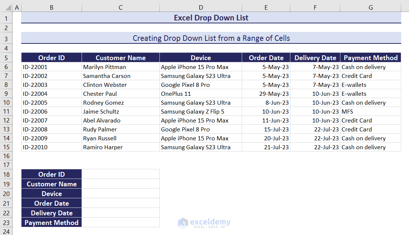The image size is (409, 235).
Task: Select 'Samsung Galaxy Z Flip 5' cell
Action: coord(201,111)
